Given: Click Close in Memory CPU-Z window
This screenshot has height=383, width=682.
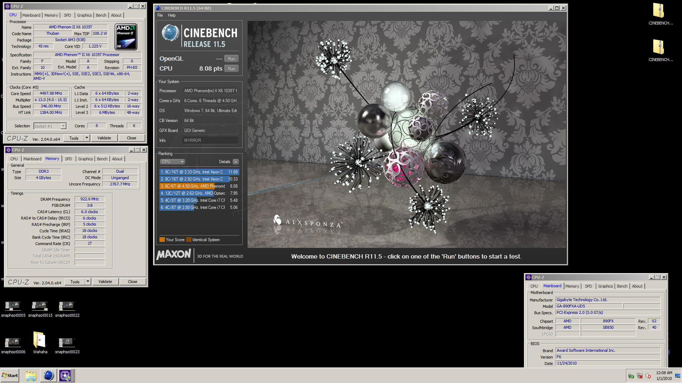Looking at the screenshot, I should point(132,282).
